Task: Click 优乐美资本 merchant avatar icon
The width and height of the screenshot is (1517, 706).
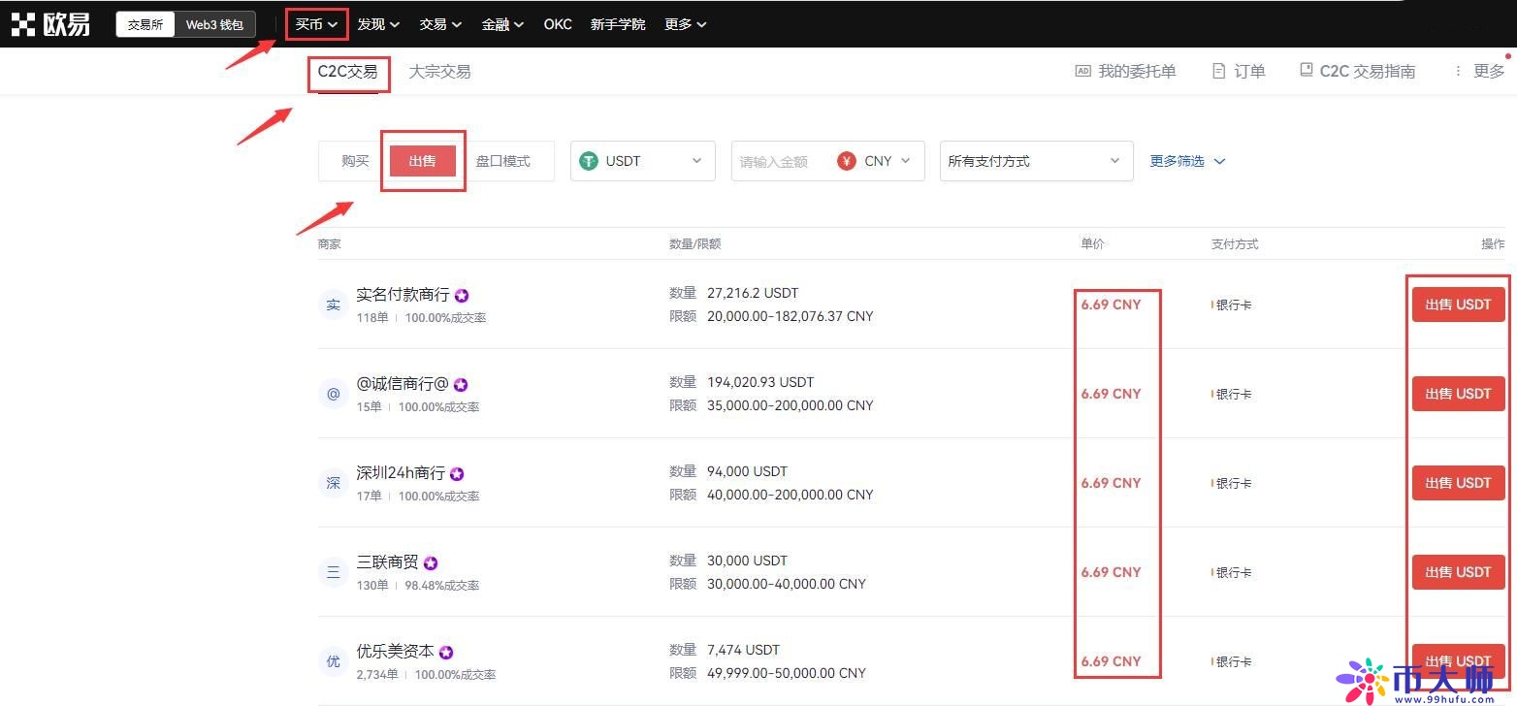Action: click(333, 660)
